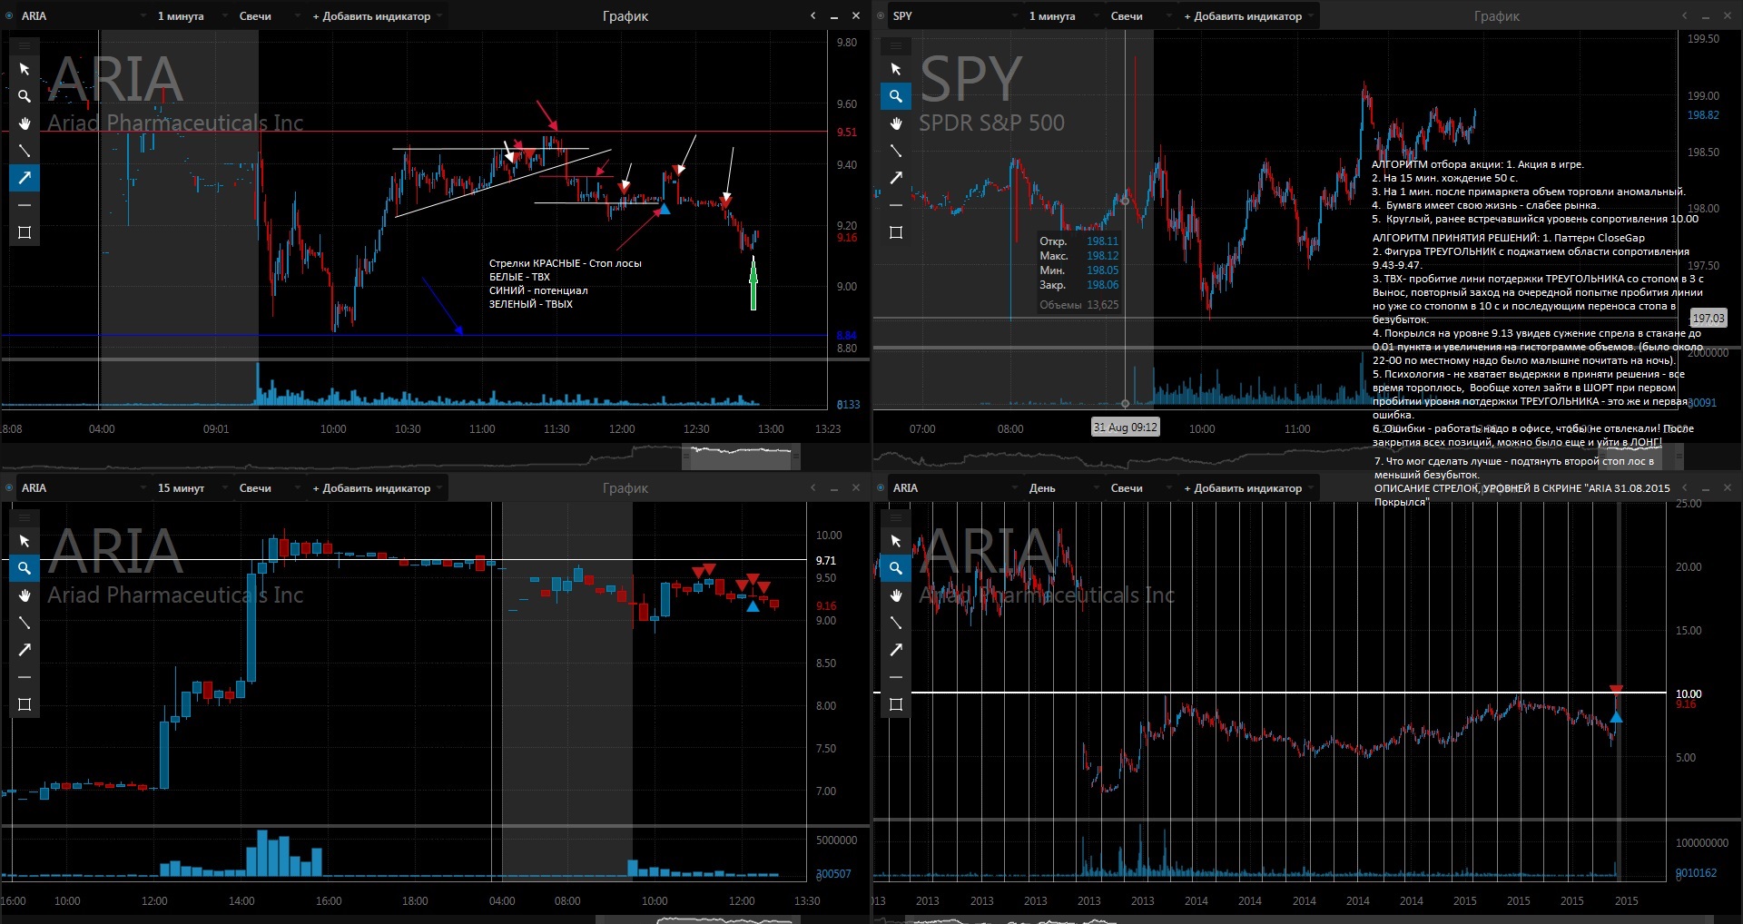Select trend line tool in SPY chart
The width and height of the screenshot is (1743, 924).
click(x=896, y=151)
